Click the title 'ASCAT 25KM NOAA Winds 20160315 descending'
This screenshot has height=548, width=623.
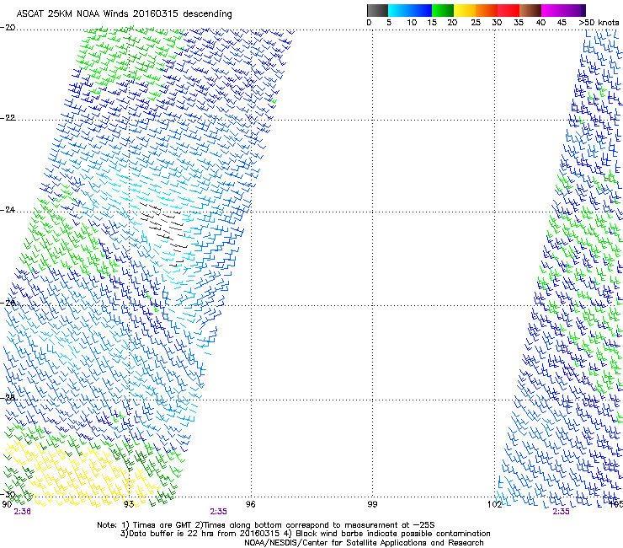coord(124,14)
